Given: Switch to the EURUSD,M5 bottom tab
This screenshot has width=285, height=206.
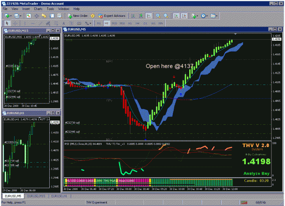Looking at the screenshot, I should point(13,196).
